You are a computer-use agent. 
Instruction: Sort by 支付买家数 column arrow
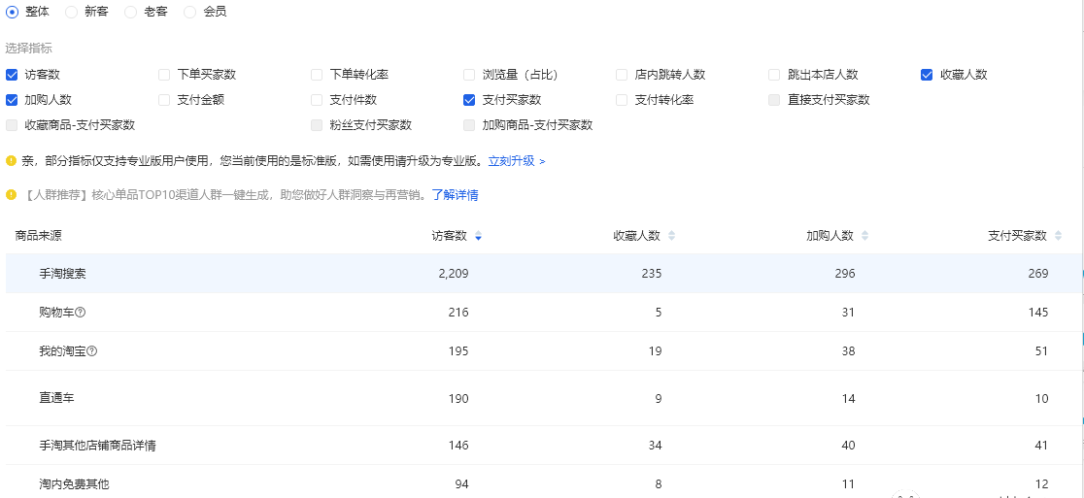tap(1058, 236)
